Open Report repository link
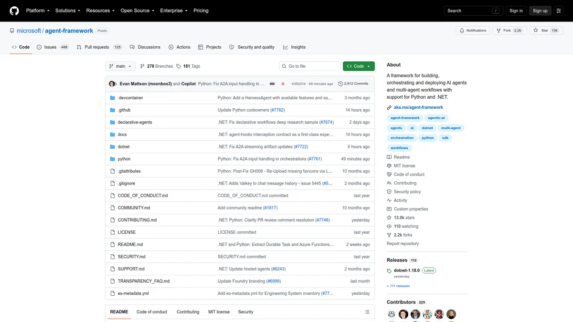The width and height of the screenshot is (573, 322). pos(403,244)
